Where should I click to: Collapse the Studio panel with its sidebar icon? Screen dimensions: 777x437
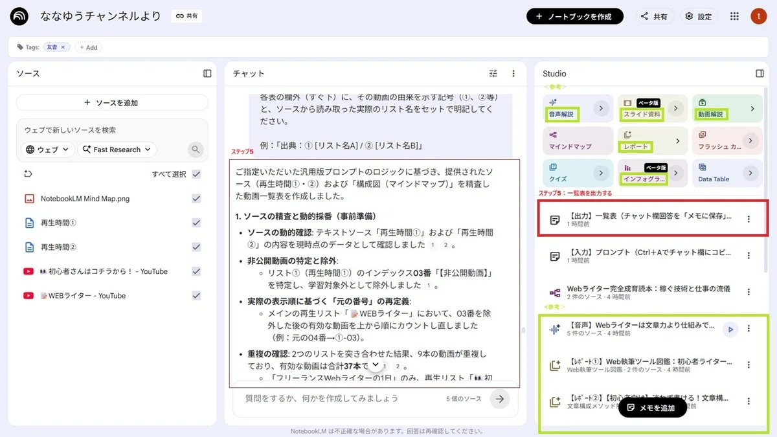coord(760,73)
